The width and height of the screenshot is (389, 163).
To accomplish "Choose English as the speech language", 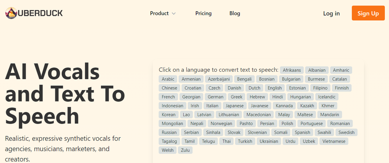I will (275, 88).
